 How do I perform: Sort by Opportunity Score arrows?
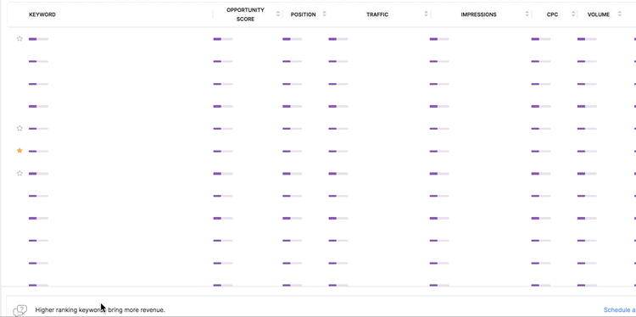coord(278,14)
